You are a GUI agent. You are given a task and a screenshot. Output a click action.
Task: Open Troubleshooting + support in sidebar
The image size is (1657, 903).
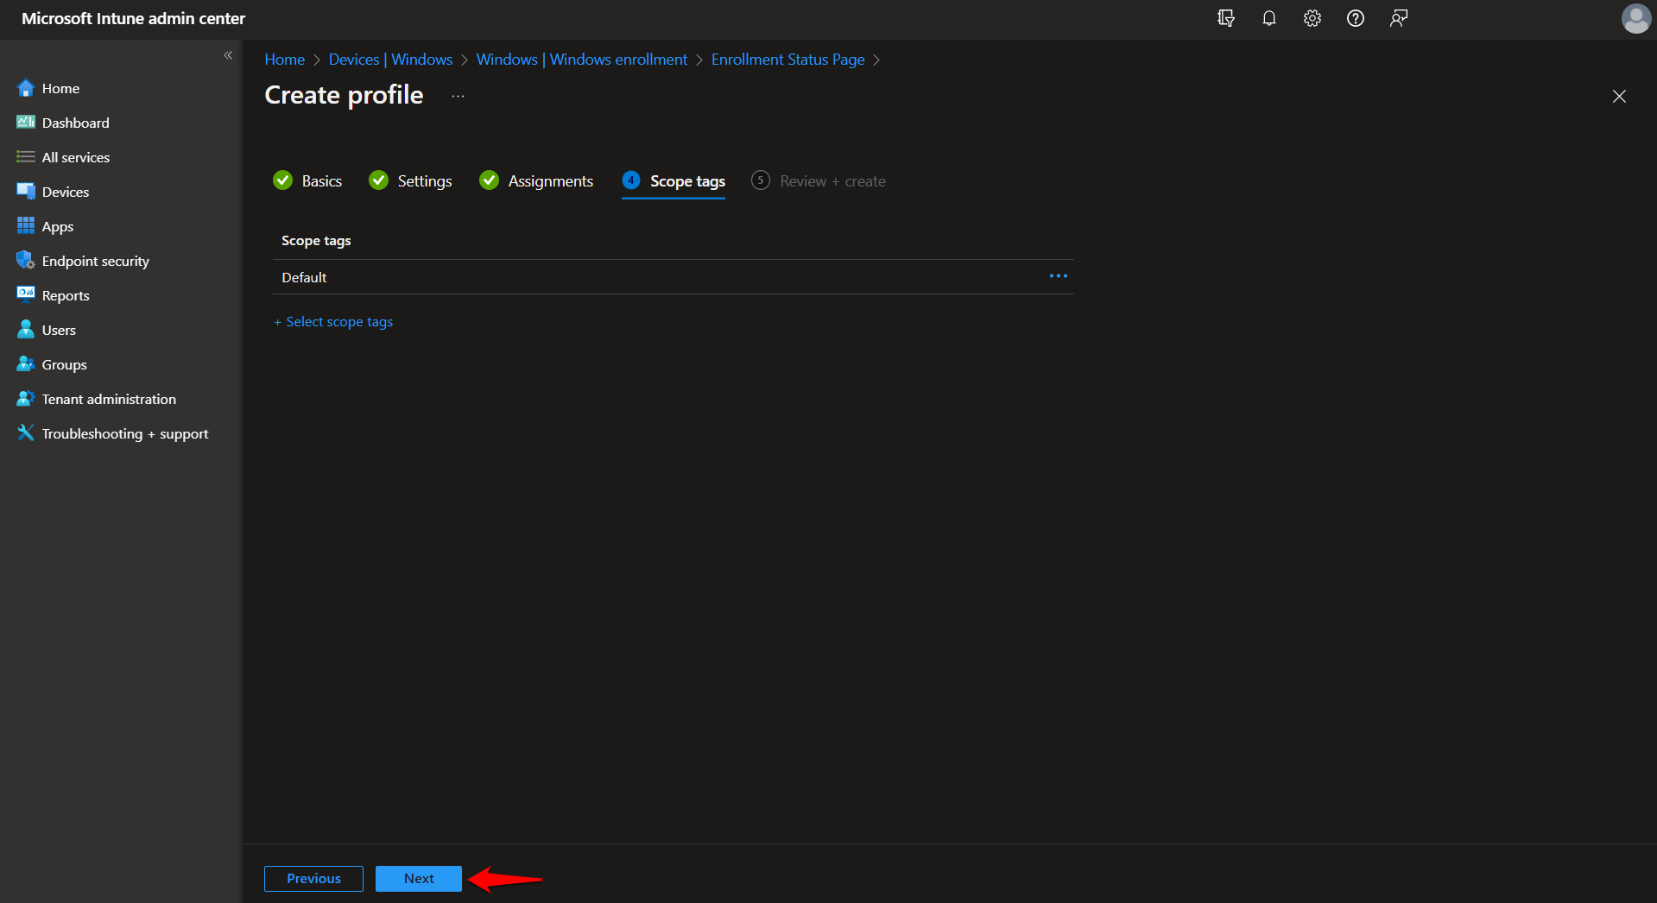pos(124,433)
